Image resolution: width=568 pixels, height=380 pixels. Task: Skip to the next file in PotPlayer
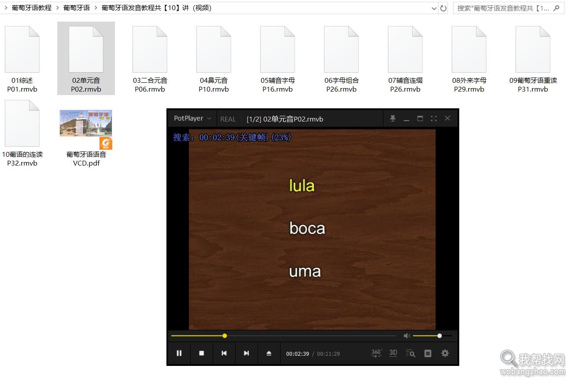pos(247,353)
